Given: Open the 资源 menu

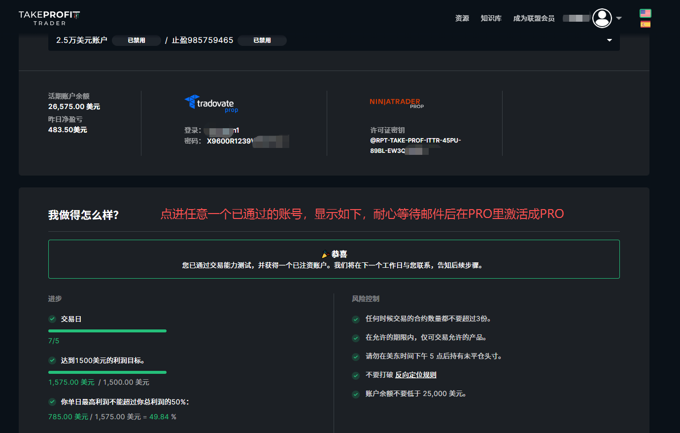Looking at the screenshot, I should (462, 18).
